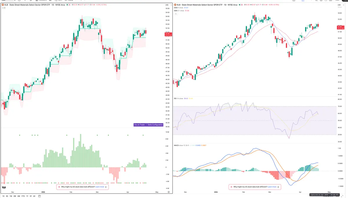
Task: Click the 80.00 level on the RSI scale
Action: pos(340,99)
